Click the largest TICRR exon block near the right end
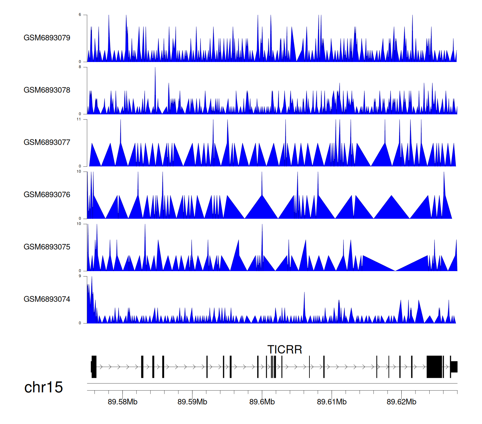The height and width of the screenshot is (424, 482). (434, 367)
